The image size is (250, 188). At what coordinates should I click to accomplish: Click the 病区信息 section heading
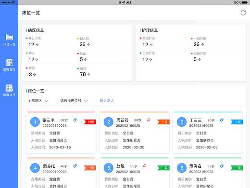(x=36, y=30)
